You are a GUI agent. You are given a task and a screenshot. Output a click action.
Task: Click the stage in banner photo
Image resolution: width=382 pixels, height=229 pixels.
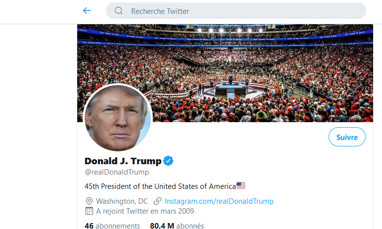[231, 89]
